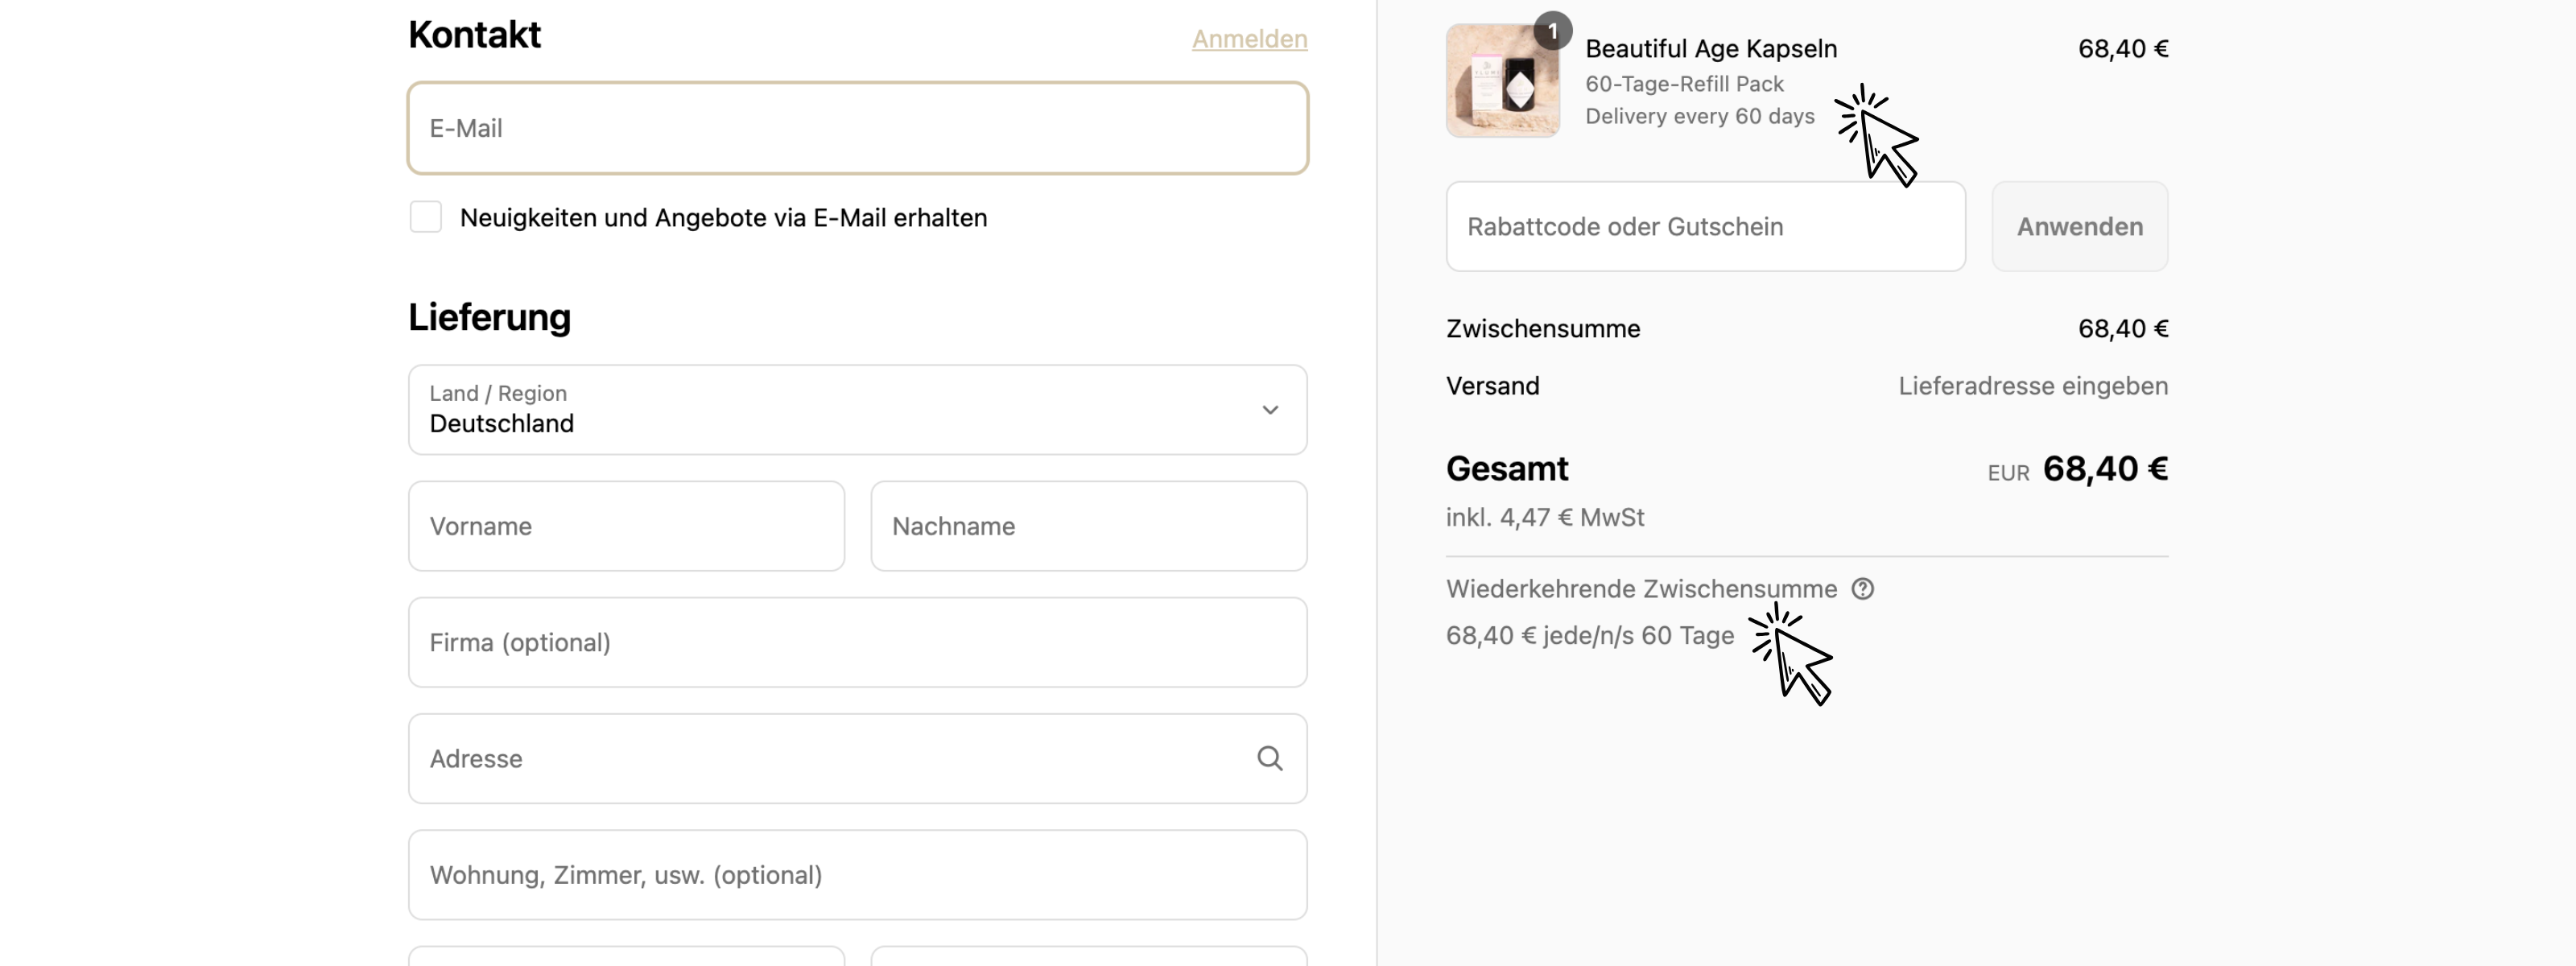Click the Anwenden button
Image resolution: width=2576 pixels, height=966 pixels.
coord(2080,226)
